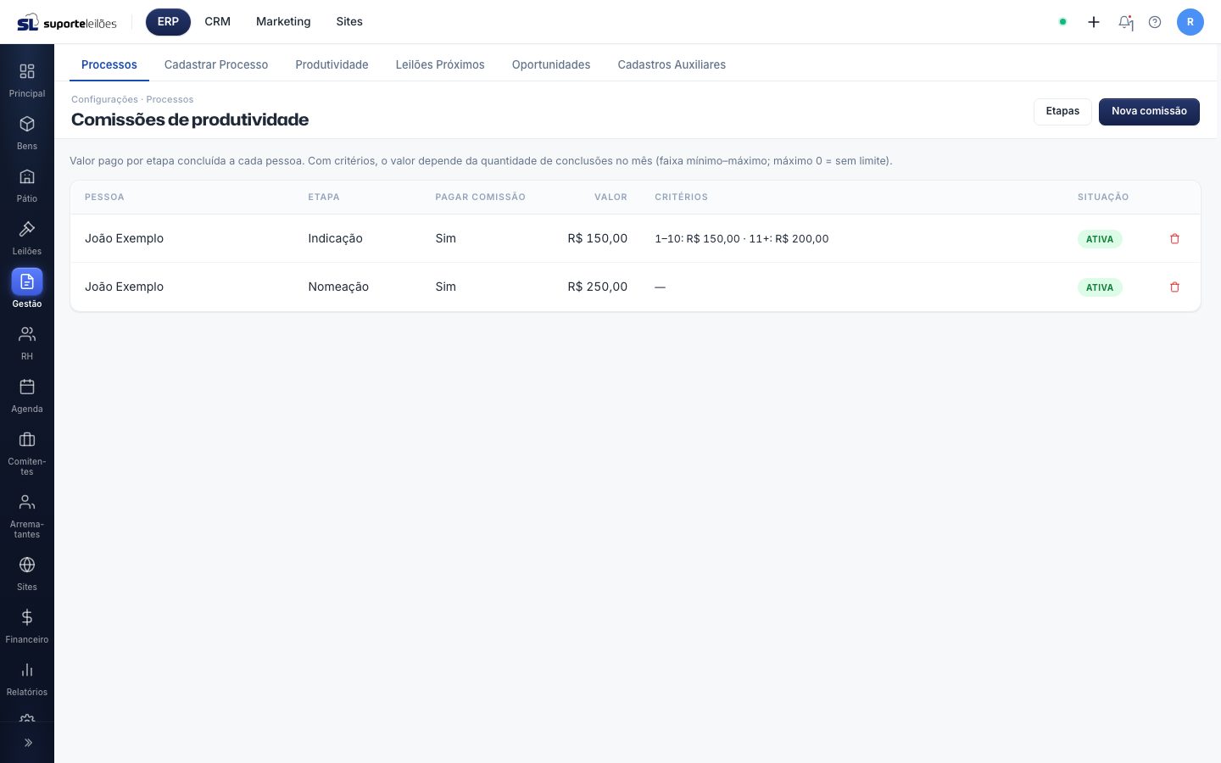Click ATIVA badge in Indicação row
This screenshot has width=1221, height=763.
coord(1100,239)
